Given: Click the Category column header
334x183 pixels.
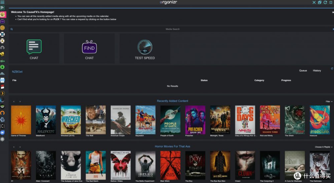Looking at the screenshot, I should tap(259, 80).
